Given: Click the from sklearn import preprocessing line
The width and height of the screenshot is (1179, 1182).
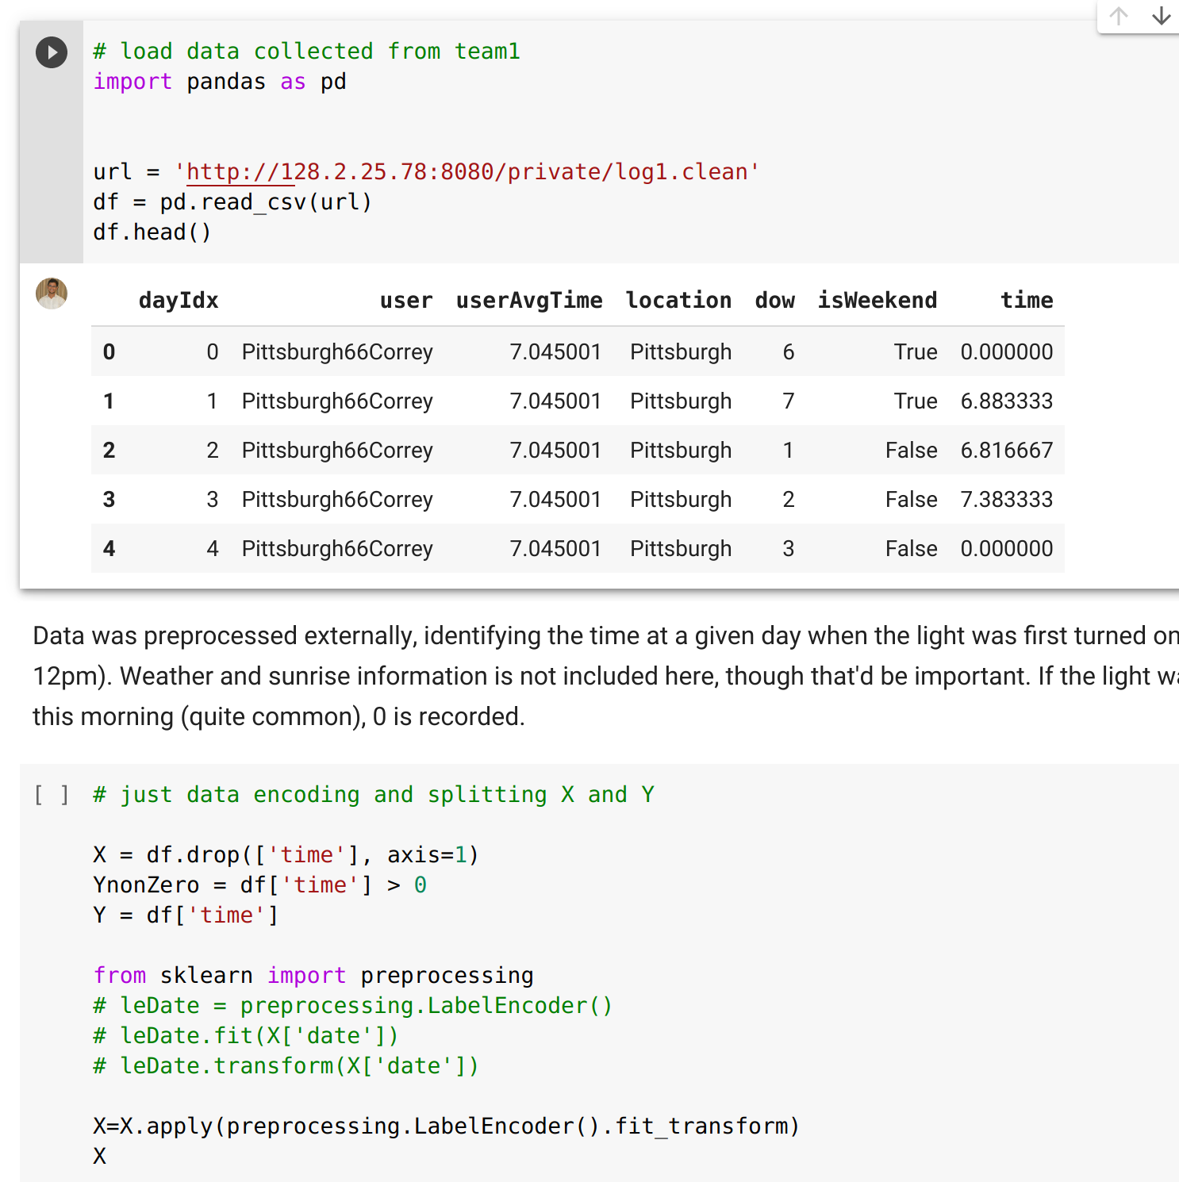Looking at the screenshot, I should pyautogui.click(x=313, y=975).
